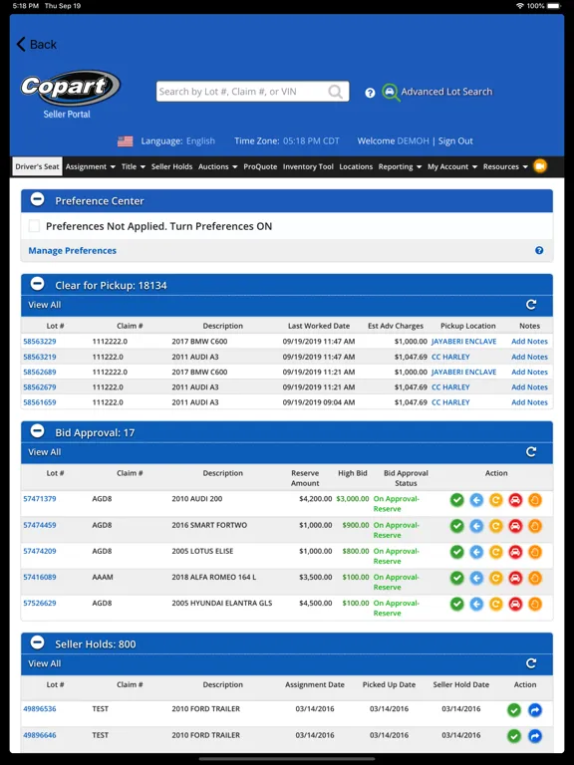Click yellow circular-arrow icon for lot 57526629
Image resolution: width=574 pixels, height=765 pixels.
(x=496, y=604)
